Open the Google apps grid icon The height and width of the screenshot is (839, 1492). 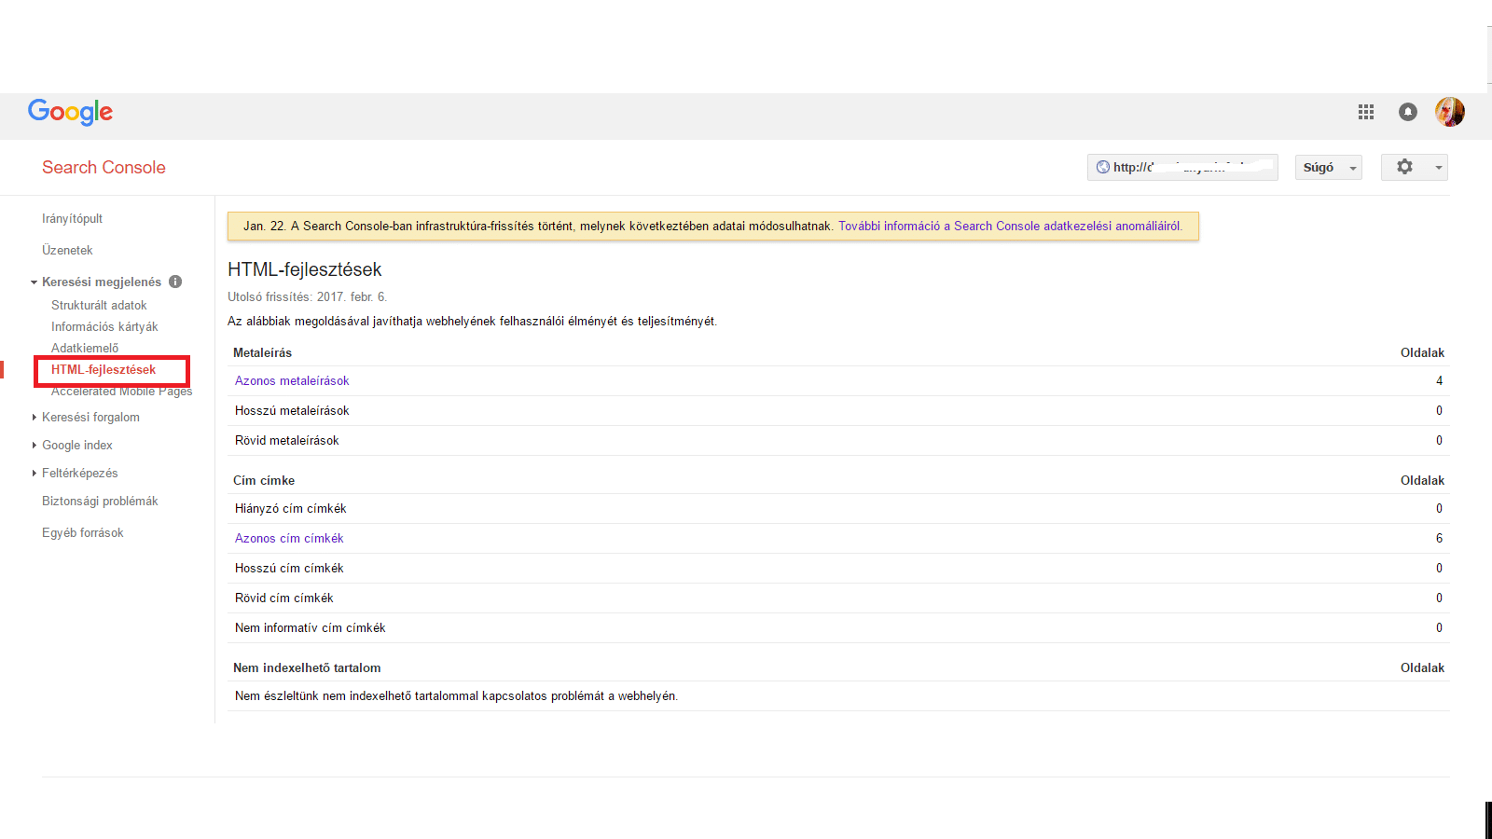pos(1366,112)
